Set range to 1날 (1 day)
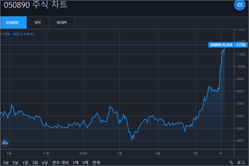Image resolution: width=249 pixels, height=166 pixels. point(6,162)
